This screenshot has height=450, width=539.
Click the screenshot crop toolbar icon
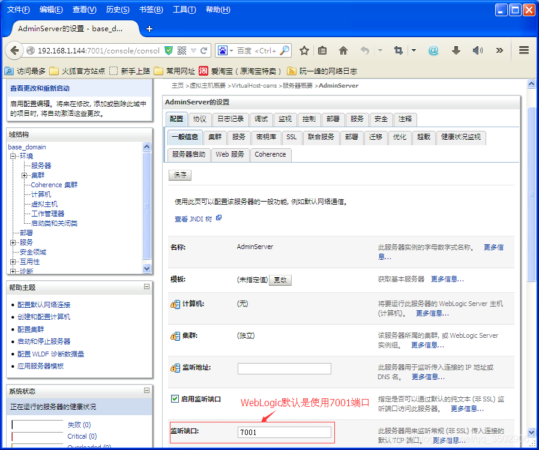[x=399, y=51]
